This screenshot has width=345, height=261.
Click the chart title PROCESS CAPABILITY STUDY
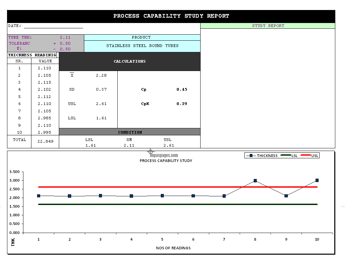point(166,161)
